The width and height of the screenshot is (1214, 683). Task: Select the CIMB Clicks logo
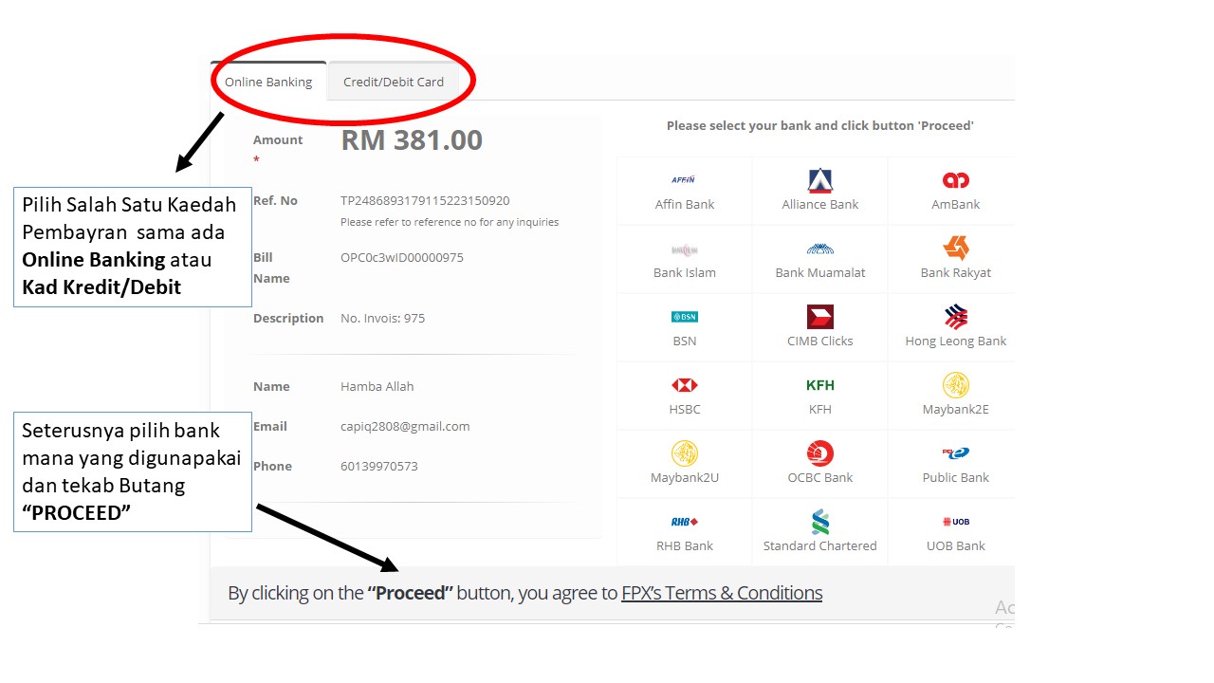(820, 317)
